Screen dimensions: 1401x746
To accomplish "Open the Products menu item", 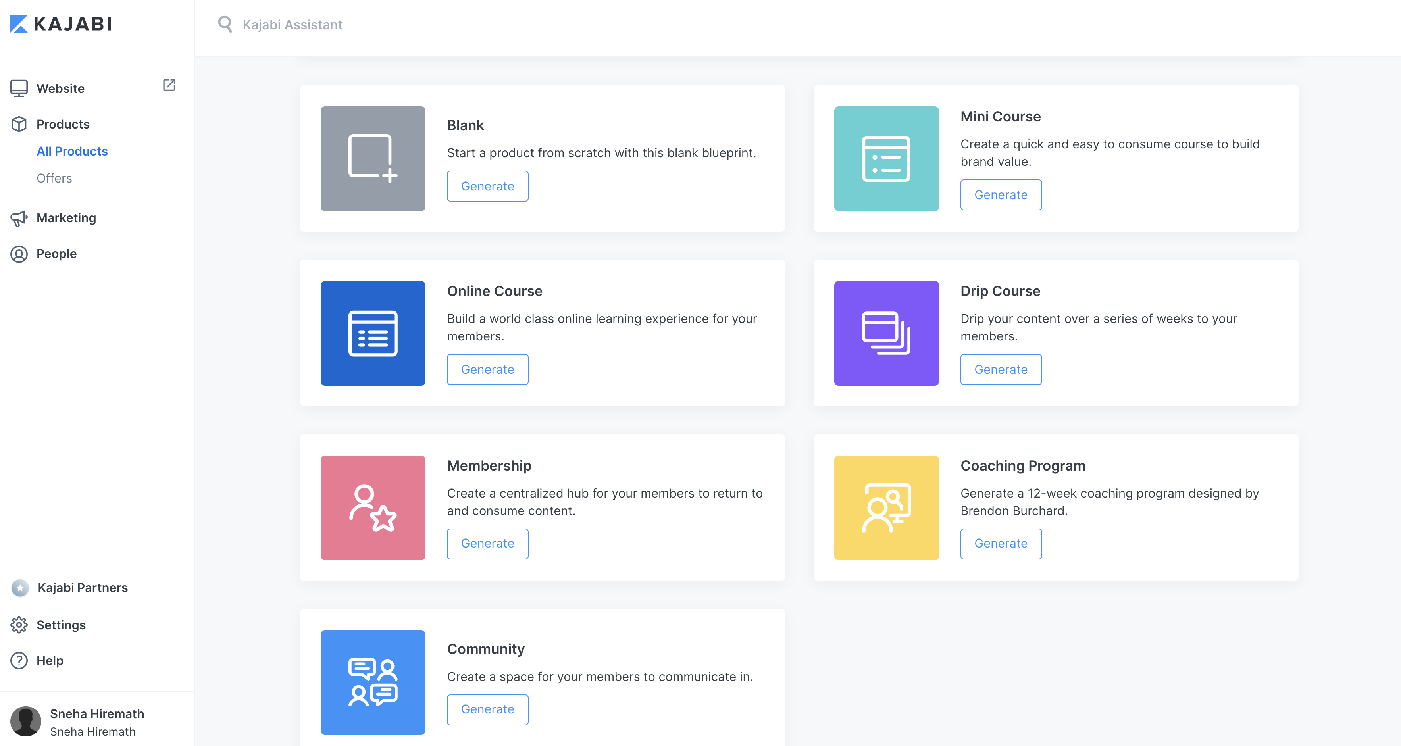I will point(63,124).
